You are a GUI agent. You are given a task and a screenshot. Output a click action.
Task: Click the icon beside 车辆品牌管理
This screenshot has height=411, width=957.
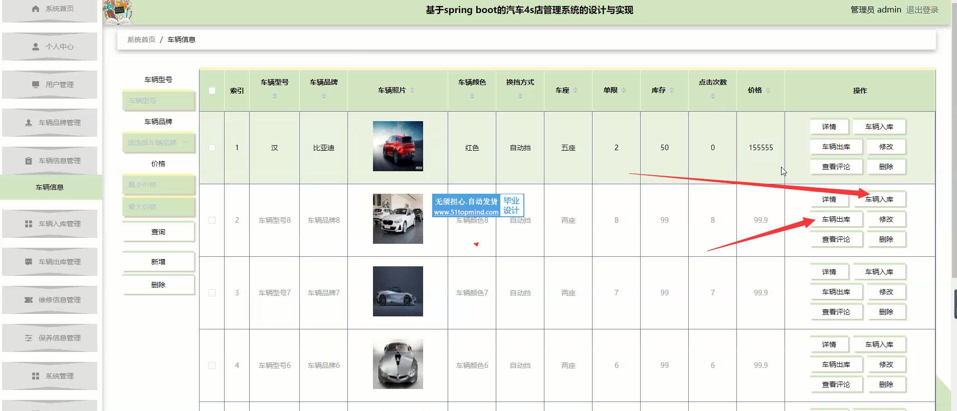(29, 123)
